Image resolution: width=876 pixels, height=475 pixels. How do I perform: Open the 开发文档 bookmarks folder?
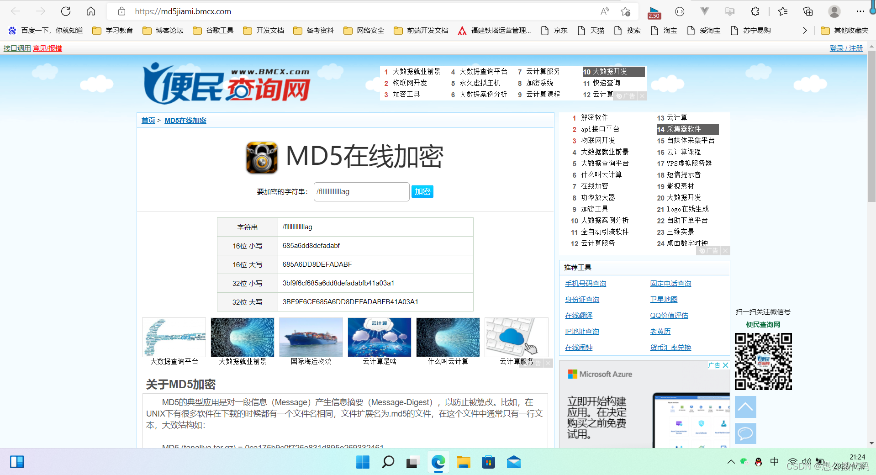[x=264, y=31]
